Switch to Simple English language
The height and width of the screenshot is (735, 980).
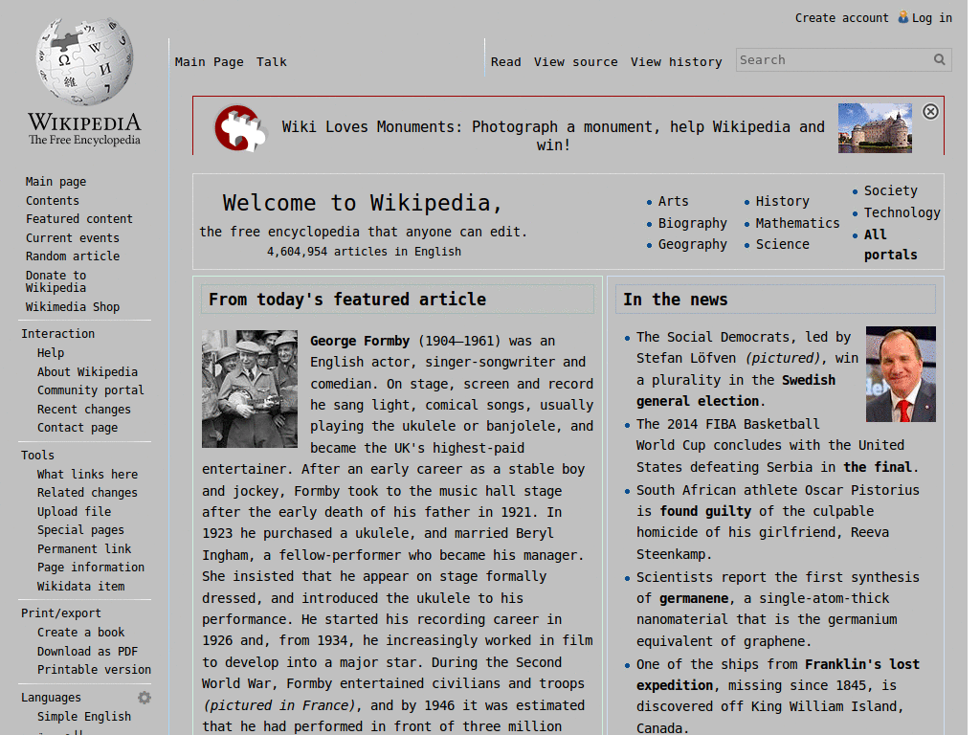click(x=84, y=716)
